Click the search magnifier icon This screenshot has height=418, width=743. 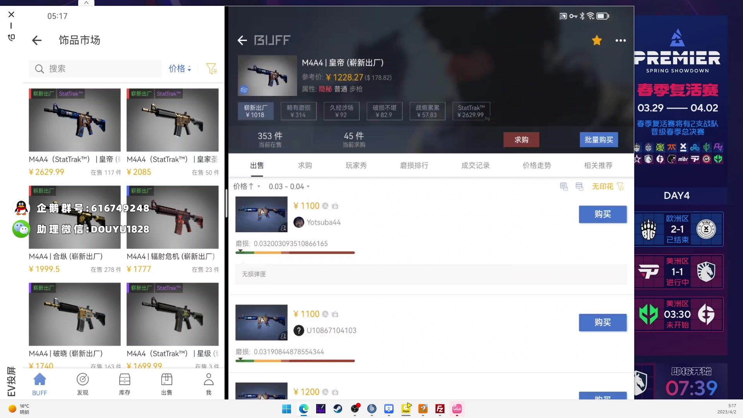click(x=39, y=69)
